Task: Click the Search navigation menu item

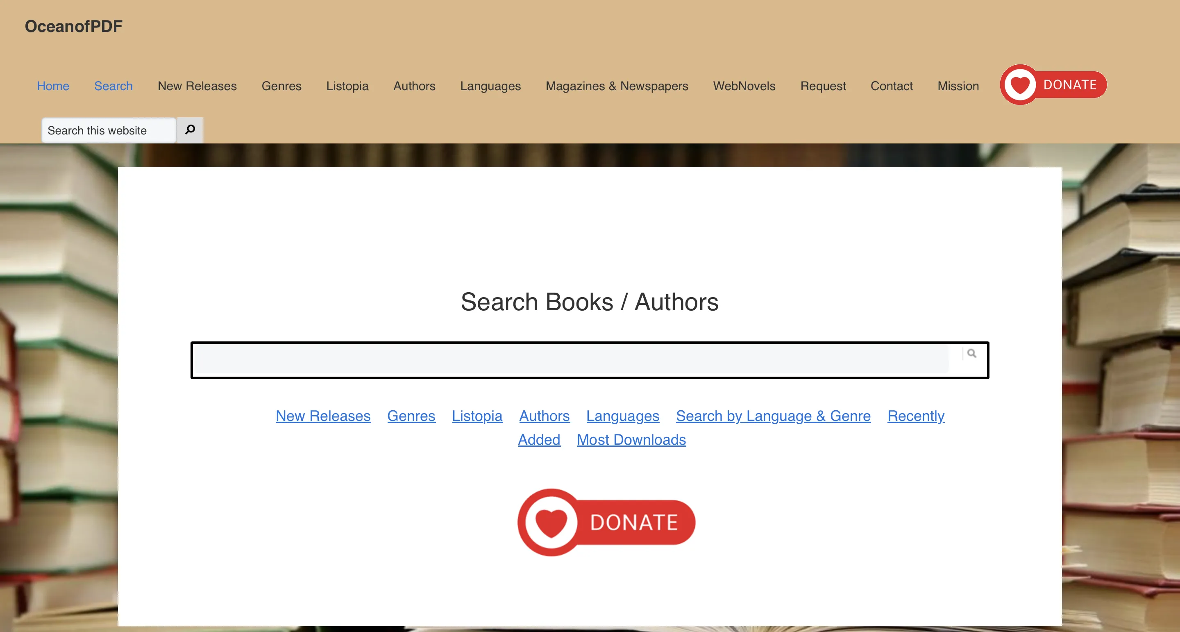Action: (113, 85)
